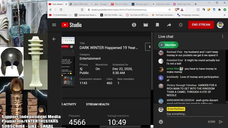This screenshot has width=228, height=128.
Task: Open Upload and share bookmark
Action: coord(85,15)
